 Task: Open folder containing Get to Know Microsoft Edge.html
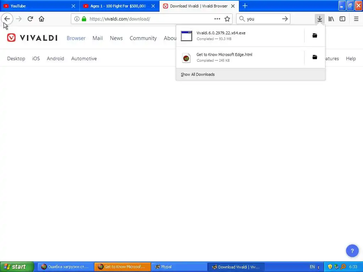tap(315, 57)
